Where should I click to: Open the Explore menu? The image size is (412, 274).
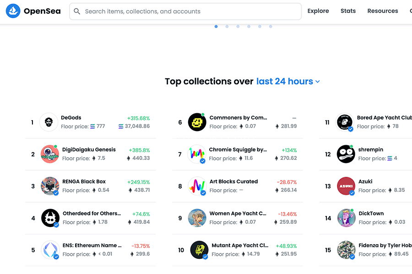(x=318, y=11)
